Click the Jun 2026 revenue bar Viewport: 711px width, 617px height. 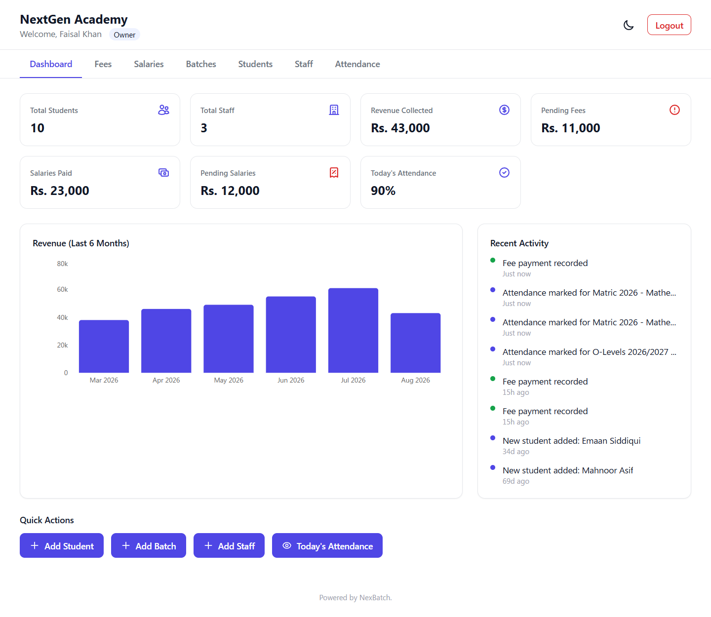[x=291, y=335]
